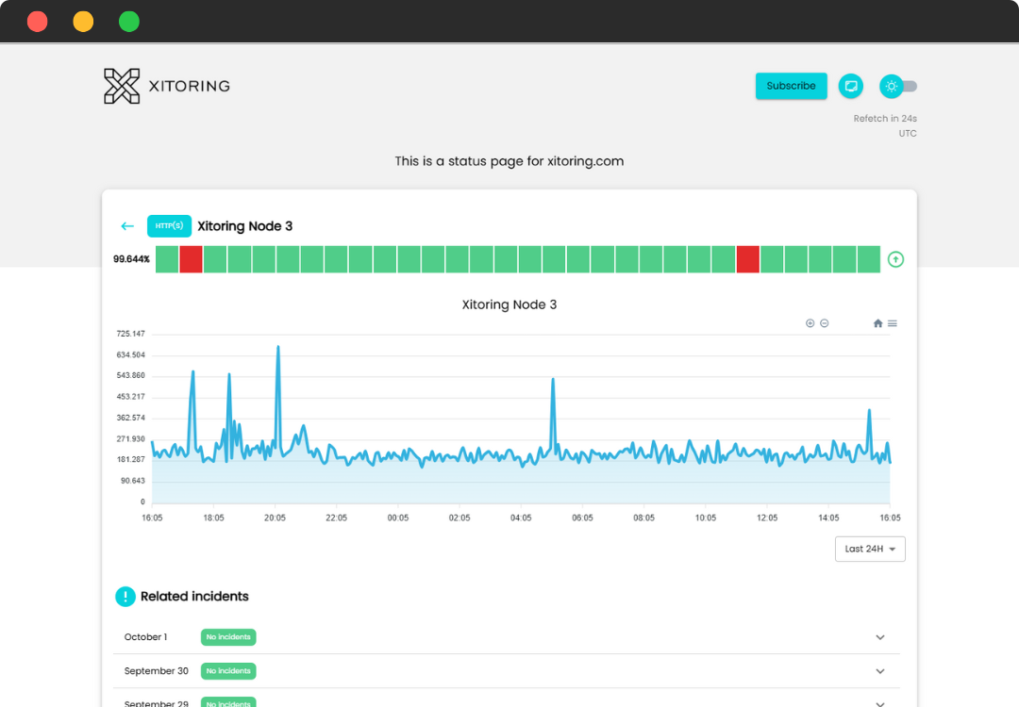Viewport: 1019px width, 707px height.
Task: Open the Last 24H time range dropdown
Action: pyautogui.click(x=870, y=549)
